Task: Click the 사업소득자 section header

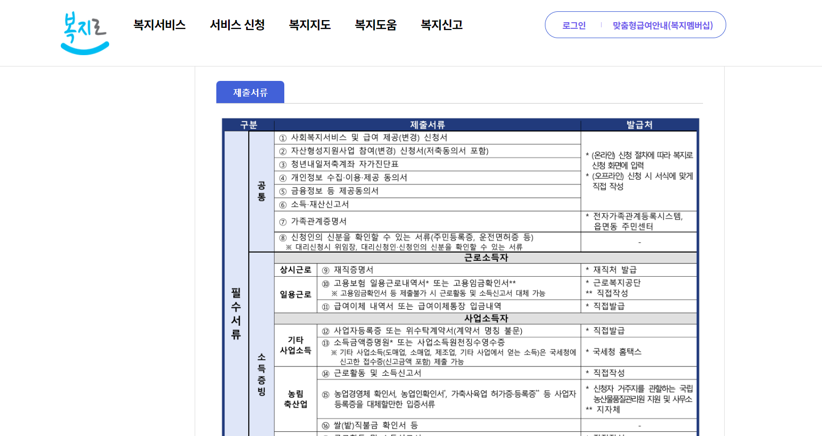Action: coord(486,318)
